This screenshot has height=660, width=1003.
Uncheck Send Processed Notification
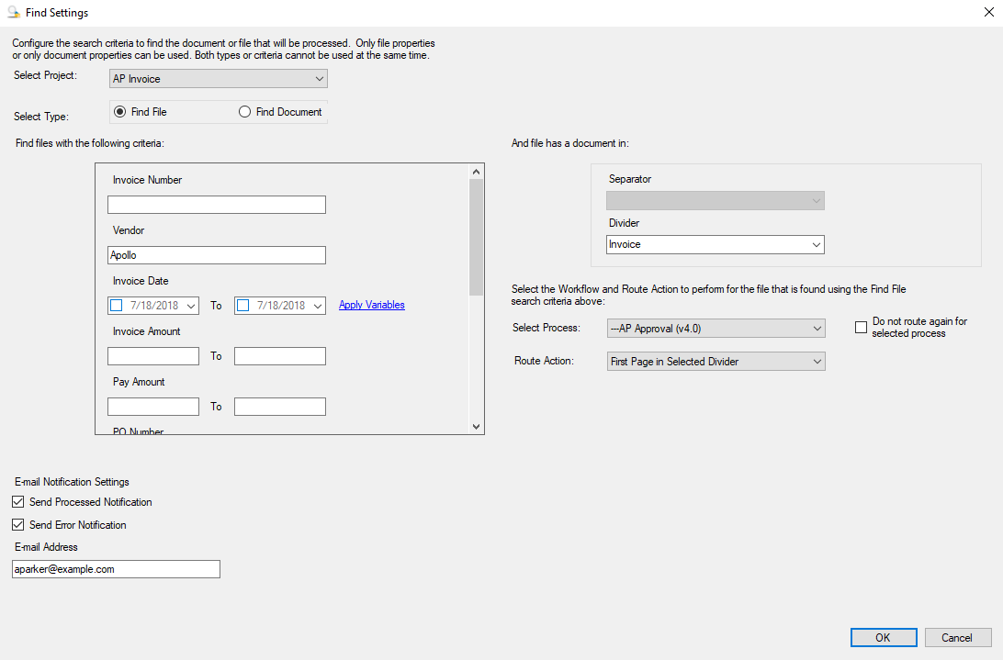point(18,502)
